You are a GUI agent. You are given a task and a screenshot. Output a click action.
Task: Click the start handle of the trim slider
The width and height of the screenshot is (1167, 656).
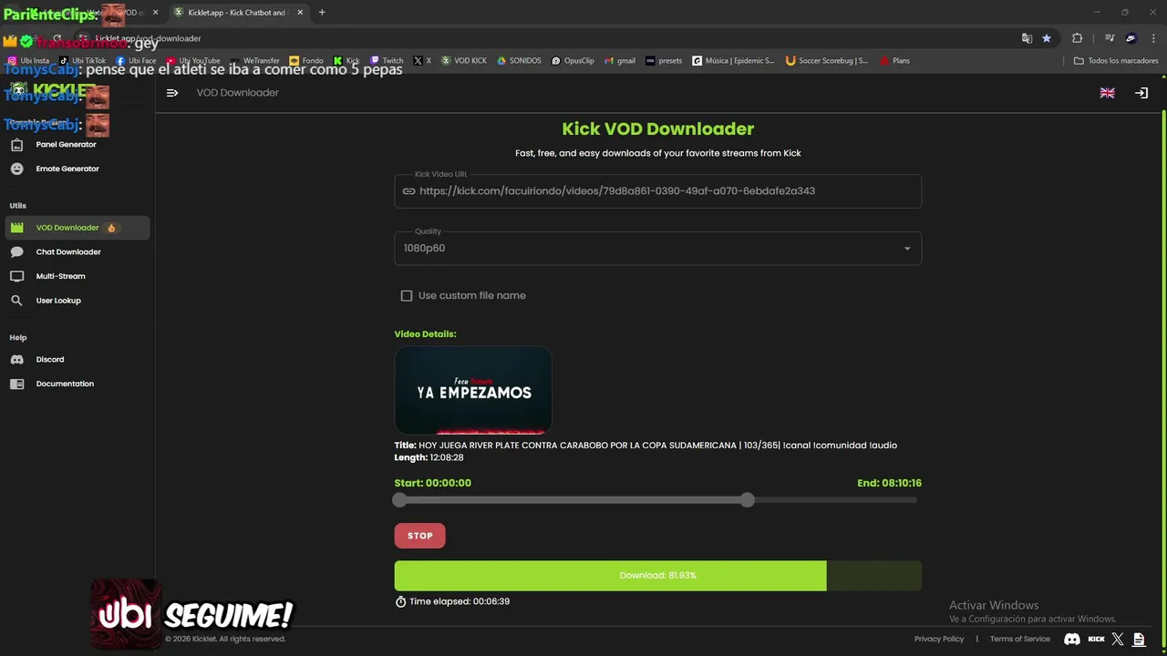click(399, 500)
